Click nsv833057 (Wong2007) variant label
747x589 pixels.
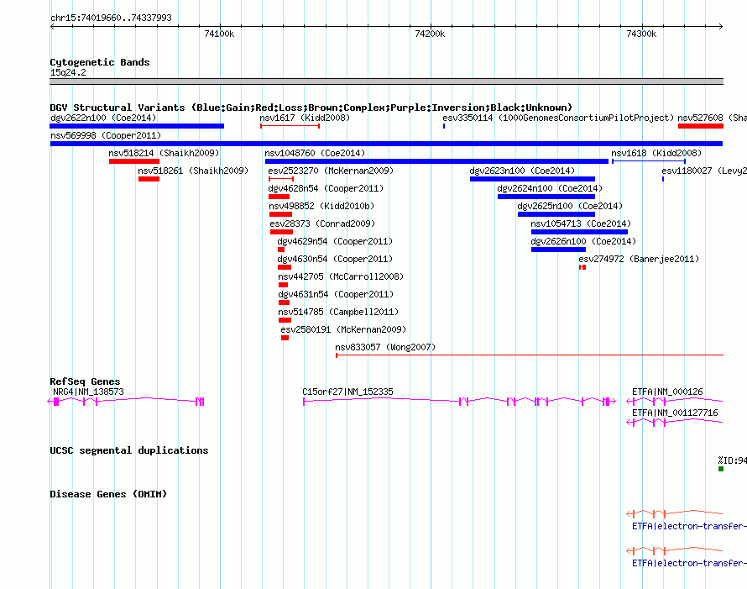tap(385, 347)
